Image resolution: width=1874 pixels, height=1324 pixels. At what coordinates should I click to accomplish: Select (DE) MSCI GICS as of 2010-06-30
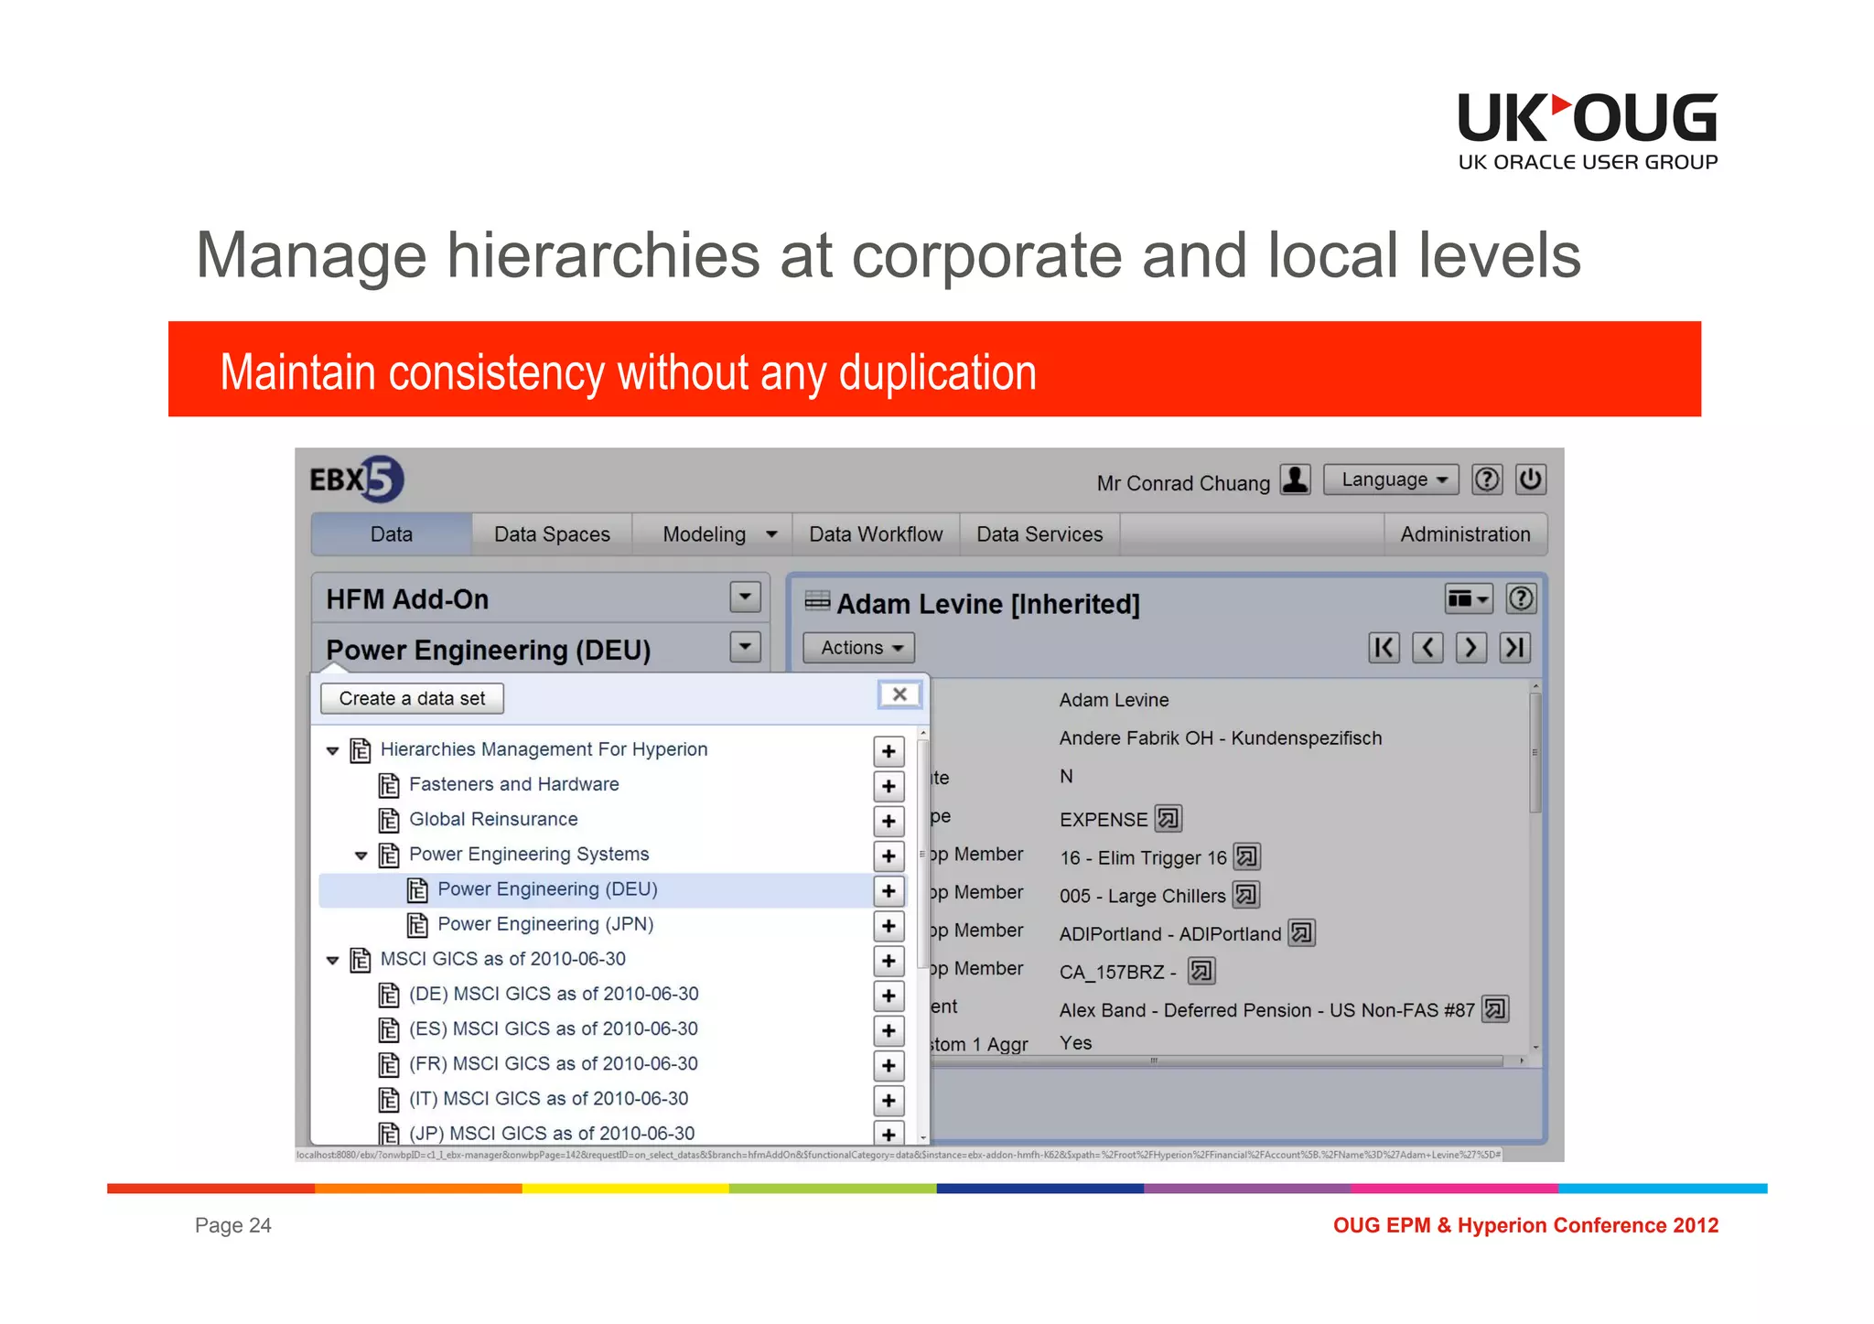[554, 994]
